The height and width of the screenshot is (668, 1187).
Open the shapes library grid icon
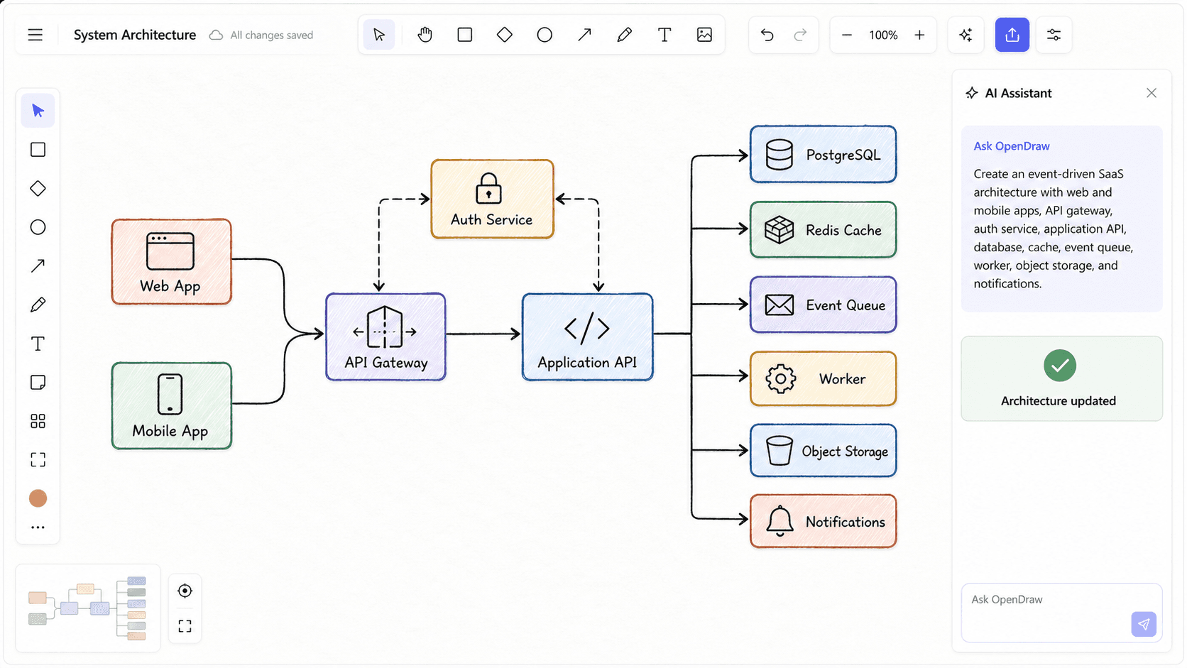coord(38,422)
